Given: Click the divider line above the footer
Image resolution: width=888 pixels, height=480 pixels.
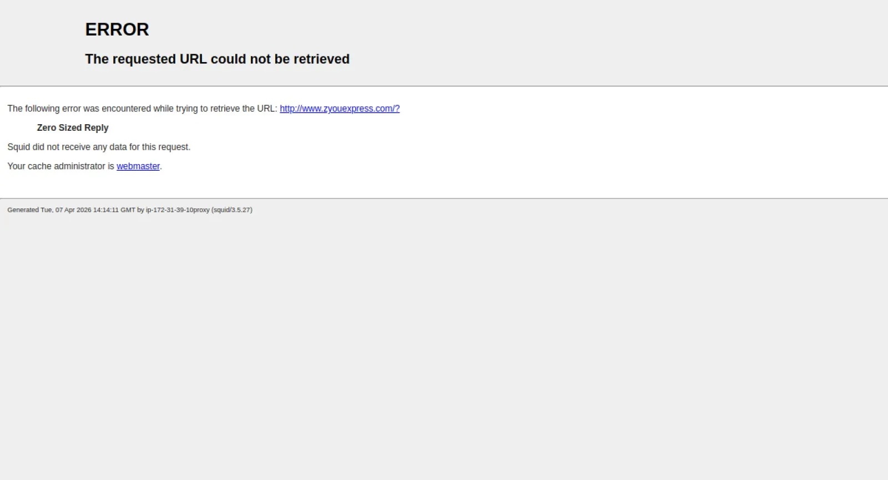Looking at the screenshot, I should pos(444,198).
